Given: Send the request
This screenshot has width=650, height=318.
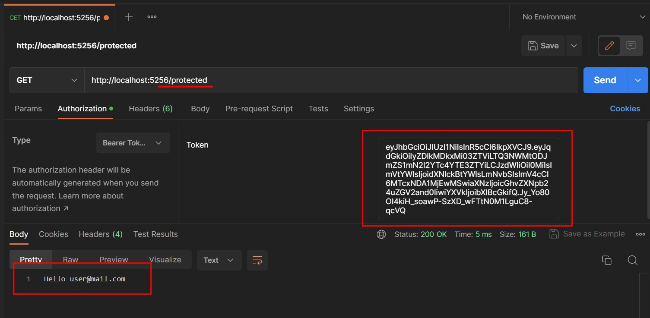Looking at the screenshot, I should (605, 80).
